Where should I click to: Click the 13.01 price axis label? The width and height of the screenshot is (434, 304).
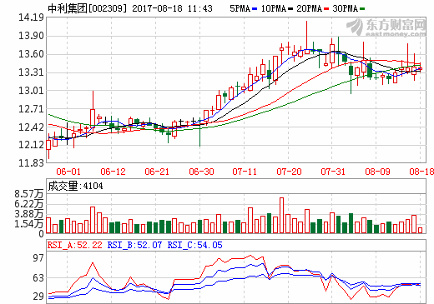pyautogui.click(x=31, y=91)
